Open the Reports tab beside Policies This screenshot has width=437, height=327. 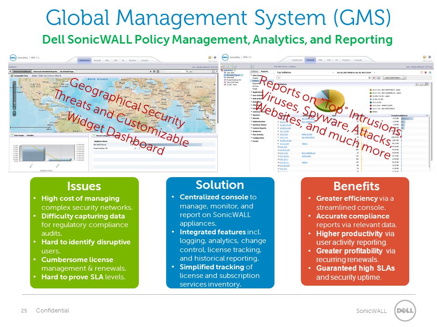click(264, 71)
